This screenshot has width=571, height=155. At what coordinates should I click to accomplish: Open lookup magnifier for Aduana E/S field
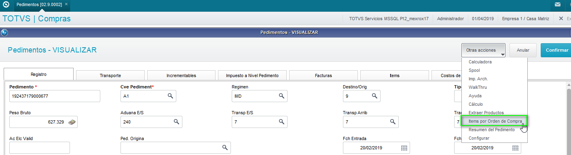coord(176,121)
